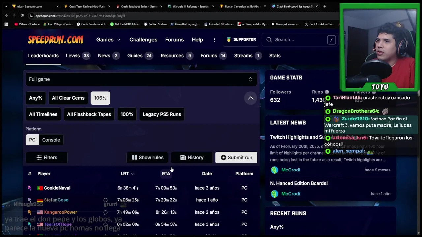Open the Resources tab
Screen dimensions: 422x237
point(177,56)
